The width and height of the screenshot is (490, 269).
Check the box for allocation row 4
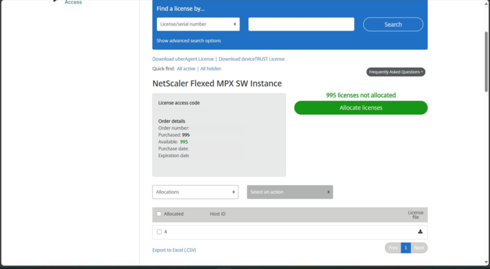coord(159,232)
